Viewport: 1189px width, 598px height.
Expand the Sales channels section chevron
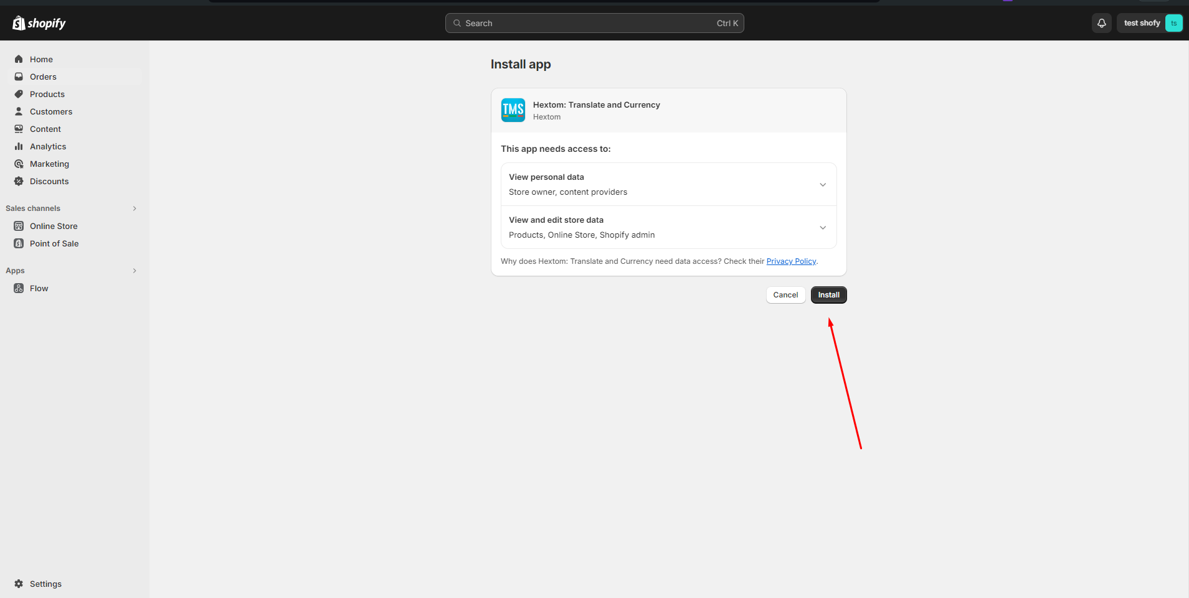click(135, 208)
